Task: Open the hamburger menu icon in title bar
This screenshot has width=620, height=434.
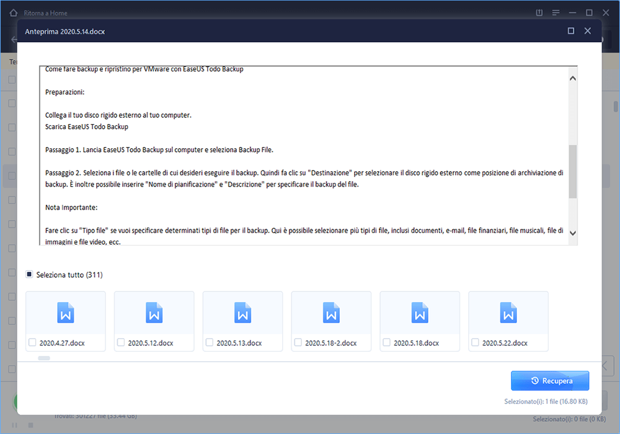Action: 556,13
